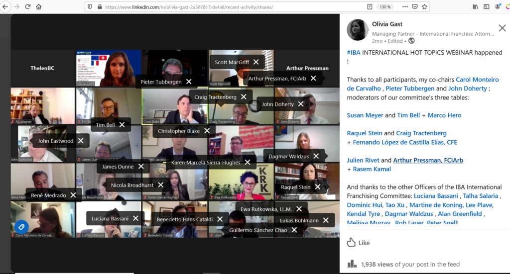
Task: Open Marco Hero's profile link
Action: pyautogui.click(x=444, y=115)
